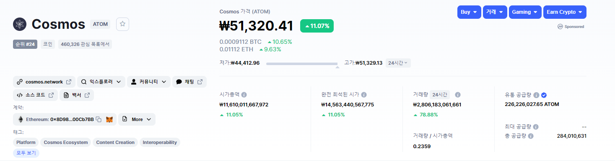Viewport: 615px width, 164px height.
Task: Click the Ethereum diamond logo icon
Action: [20, 119]
